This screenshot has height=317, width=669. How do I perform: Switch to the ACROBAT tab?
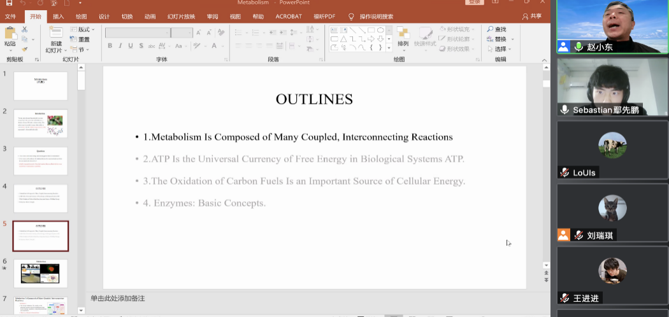pyautogui.click(x=289, y=17)
